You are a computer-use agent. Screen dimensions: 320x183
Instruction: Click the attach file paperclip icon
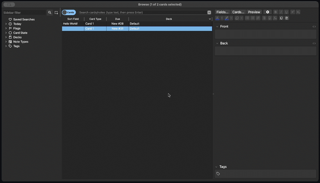(264, 18)
